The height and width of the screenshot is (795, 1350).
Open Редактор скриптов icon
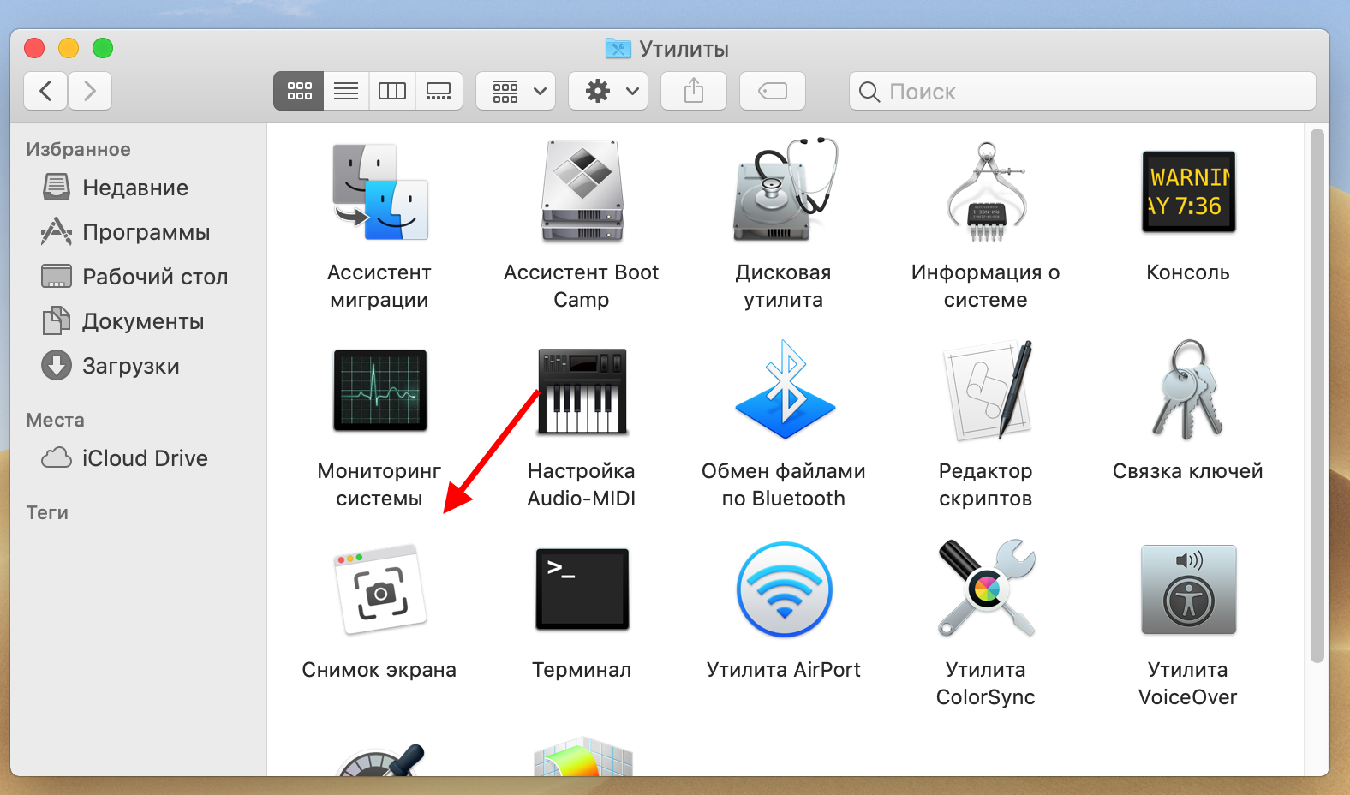[987, 391]
